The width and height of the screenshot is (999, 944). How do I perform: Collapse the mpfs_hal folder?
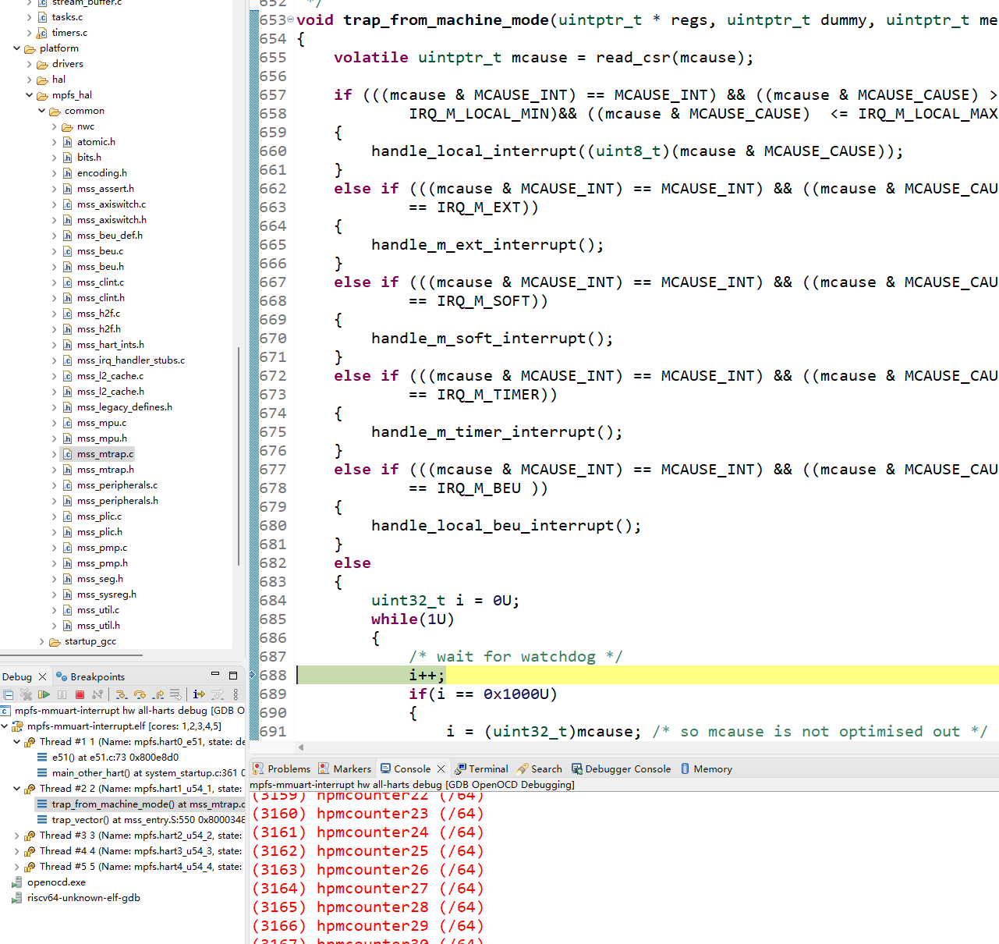point(29,95)
